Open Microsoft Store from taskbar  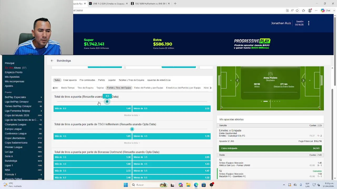[x=204, y=185]
